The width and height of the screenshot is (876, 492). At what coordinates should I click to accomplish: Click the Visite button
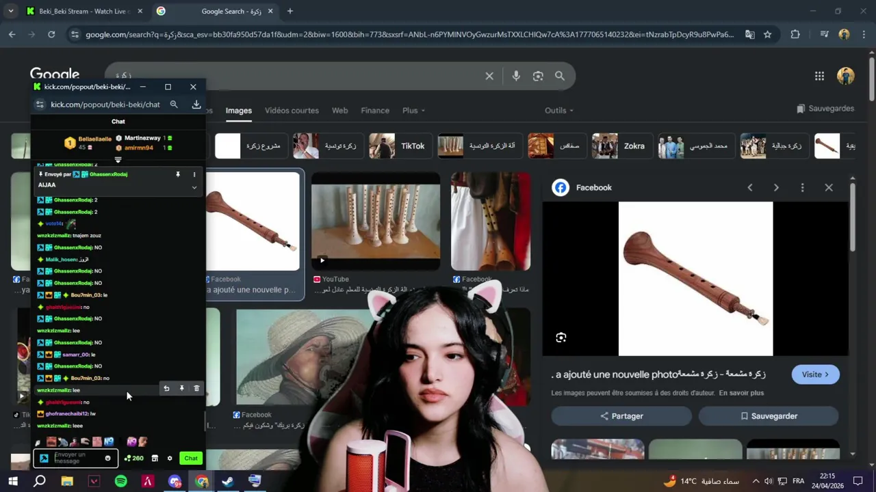pyautogui.click(x=815, y=374)
